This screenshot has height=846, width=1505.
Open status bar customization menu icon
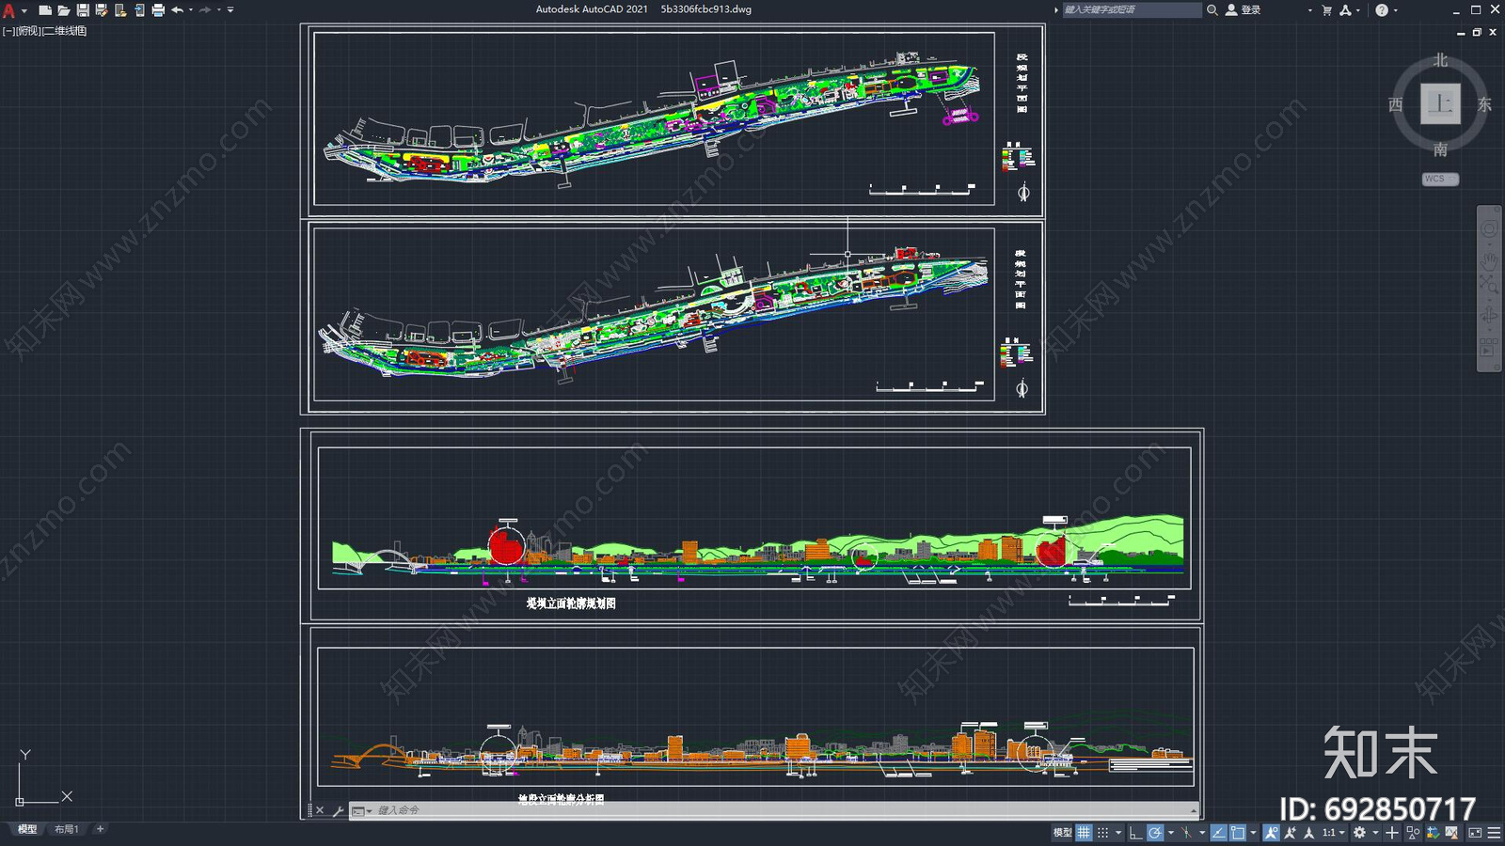(x=1494, y=833)
